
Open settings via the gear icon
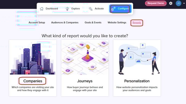coord(171,3)
